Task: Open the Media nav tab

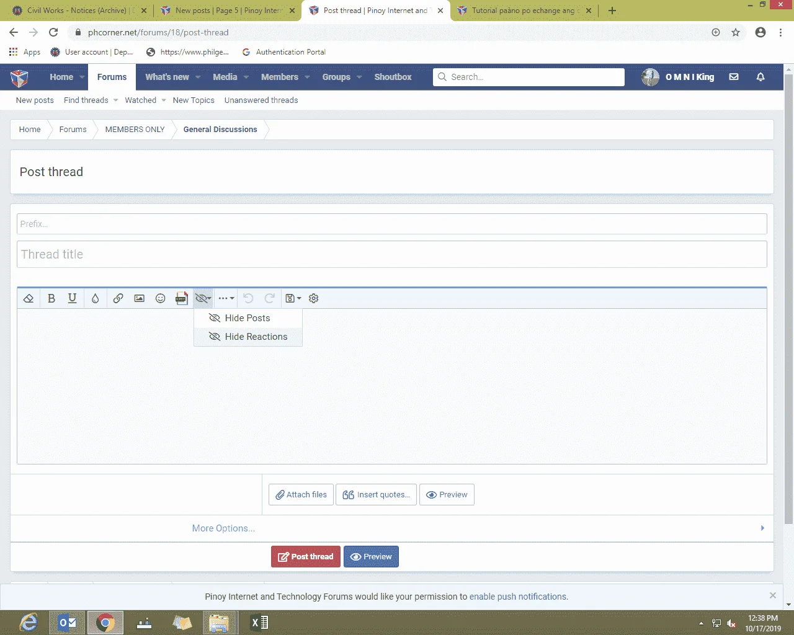Action: click(225, 77)
